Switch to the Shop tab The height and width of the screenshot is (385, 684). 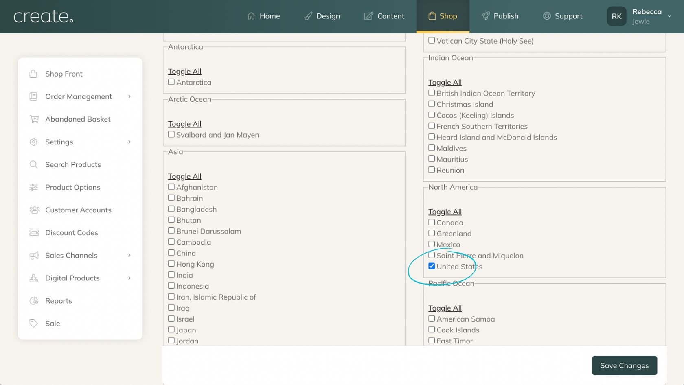pyautogui.click(x=443, y=16)
